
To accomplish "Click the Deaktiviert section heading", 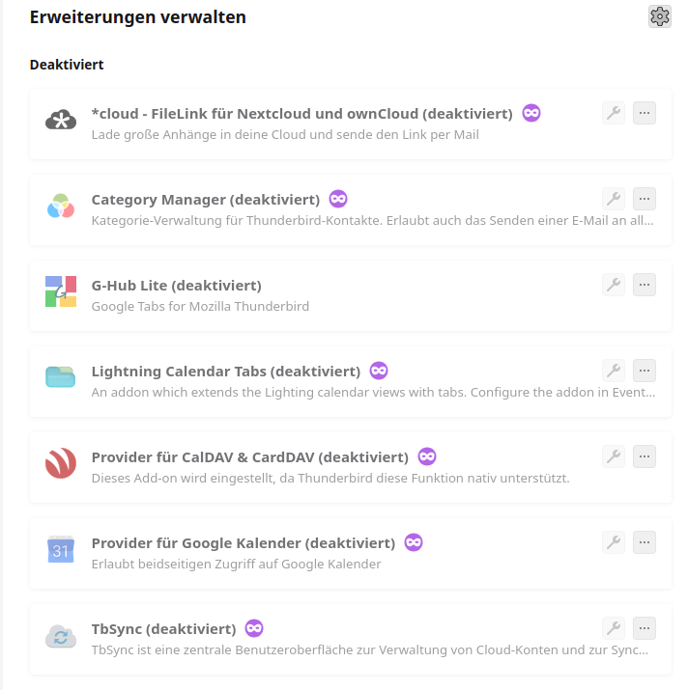I will click(x=67, y=65).
